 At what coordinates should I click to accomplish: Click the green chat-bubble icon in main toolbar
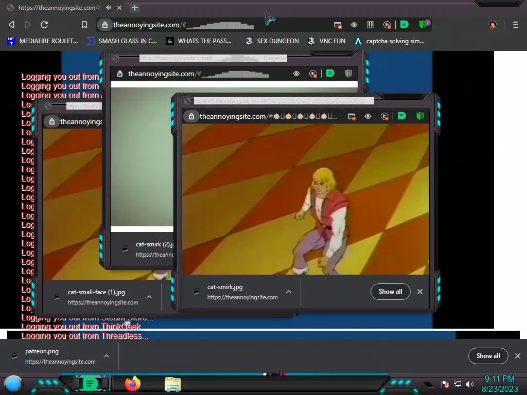(405, 24)
